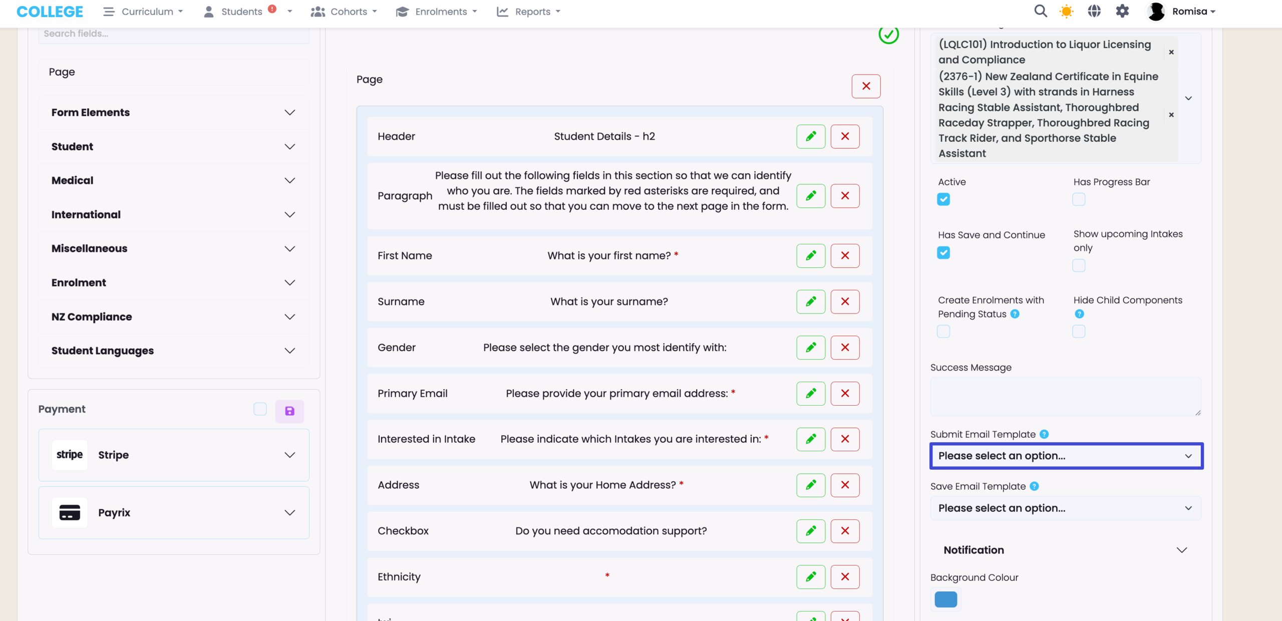Click the Success Message text area
Viewport: 1282px width, 621px height.
coord(1065,397)
